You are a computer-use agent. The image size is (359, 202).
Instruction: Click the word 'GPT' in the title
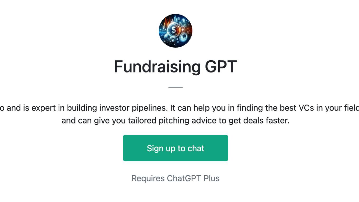coord(221,67)
